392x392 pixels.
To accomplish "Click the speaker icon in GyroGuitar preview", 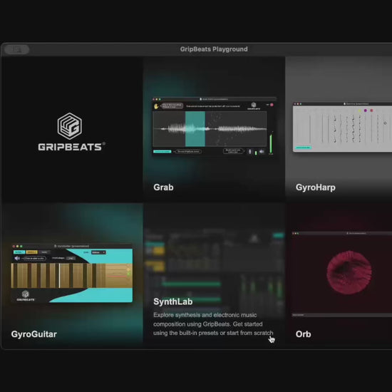I will (17, 258).
